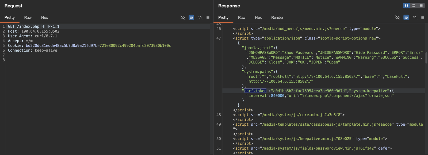This screenshot has height=155, width=428.
Task: Click the interval value 840000
Action: (x=278, y=96)
